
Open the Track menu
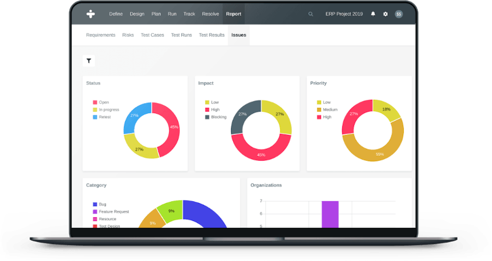click(x=189, y=14)
